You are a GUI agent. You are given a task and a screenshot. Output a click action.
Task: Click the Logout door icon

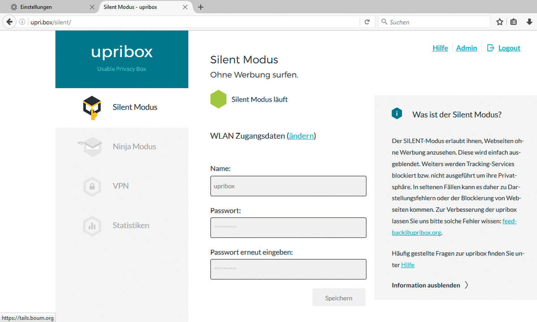(490, 48)
